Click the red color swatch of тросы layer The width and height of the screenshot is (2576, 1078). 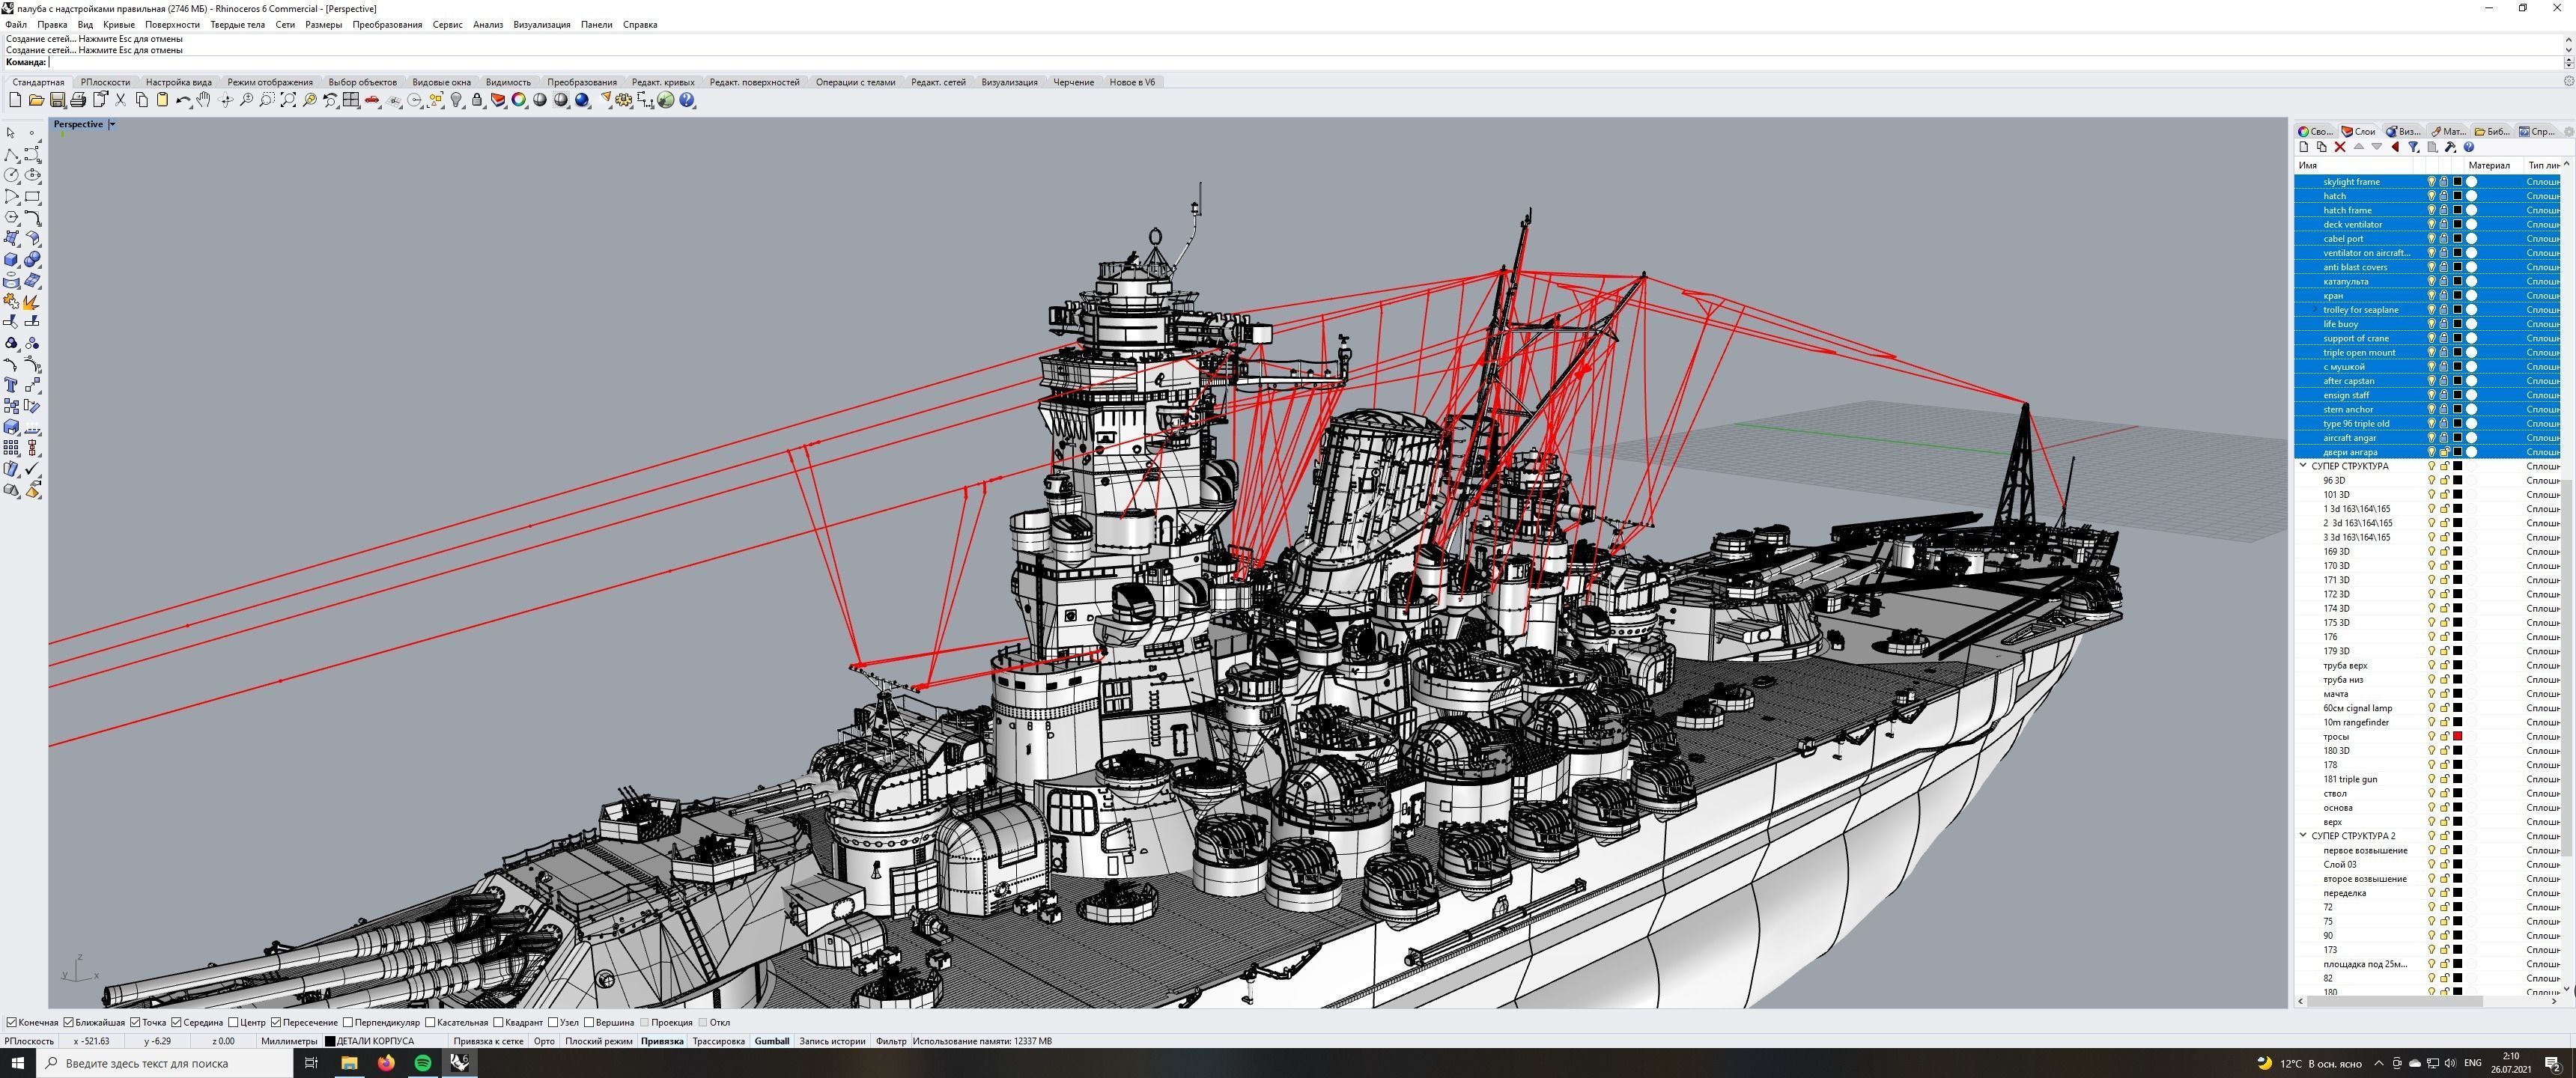point(2457,737)
